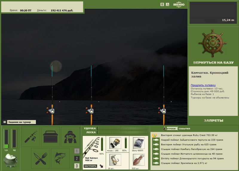The height and width of the screenshot is (171, 239).
Task: Click the ЛЕСКА tension bar
Action: coord(122,132)
